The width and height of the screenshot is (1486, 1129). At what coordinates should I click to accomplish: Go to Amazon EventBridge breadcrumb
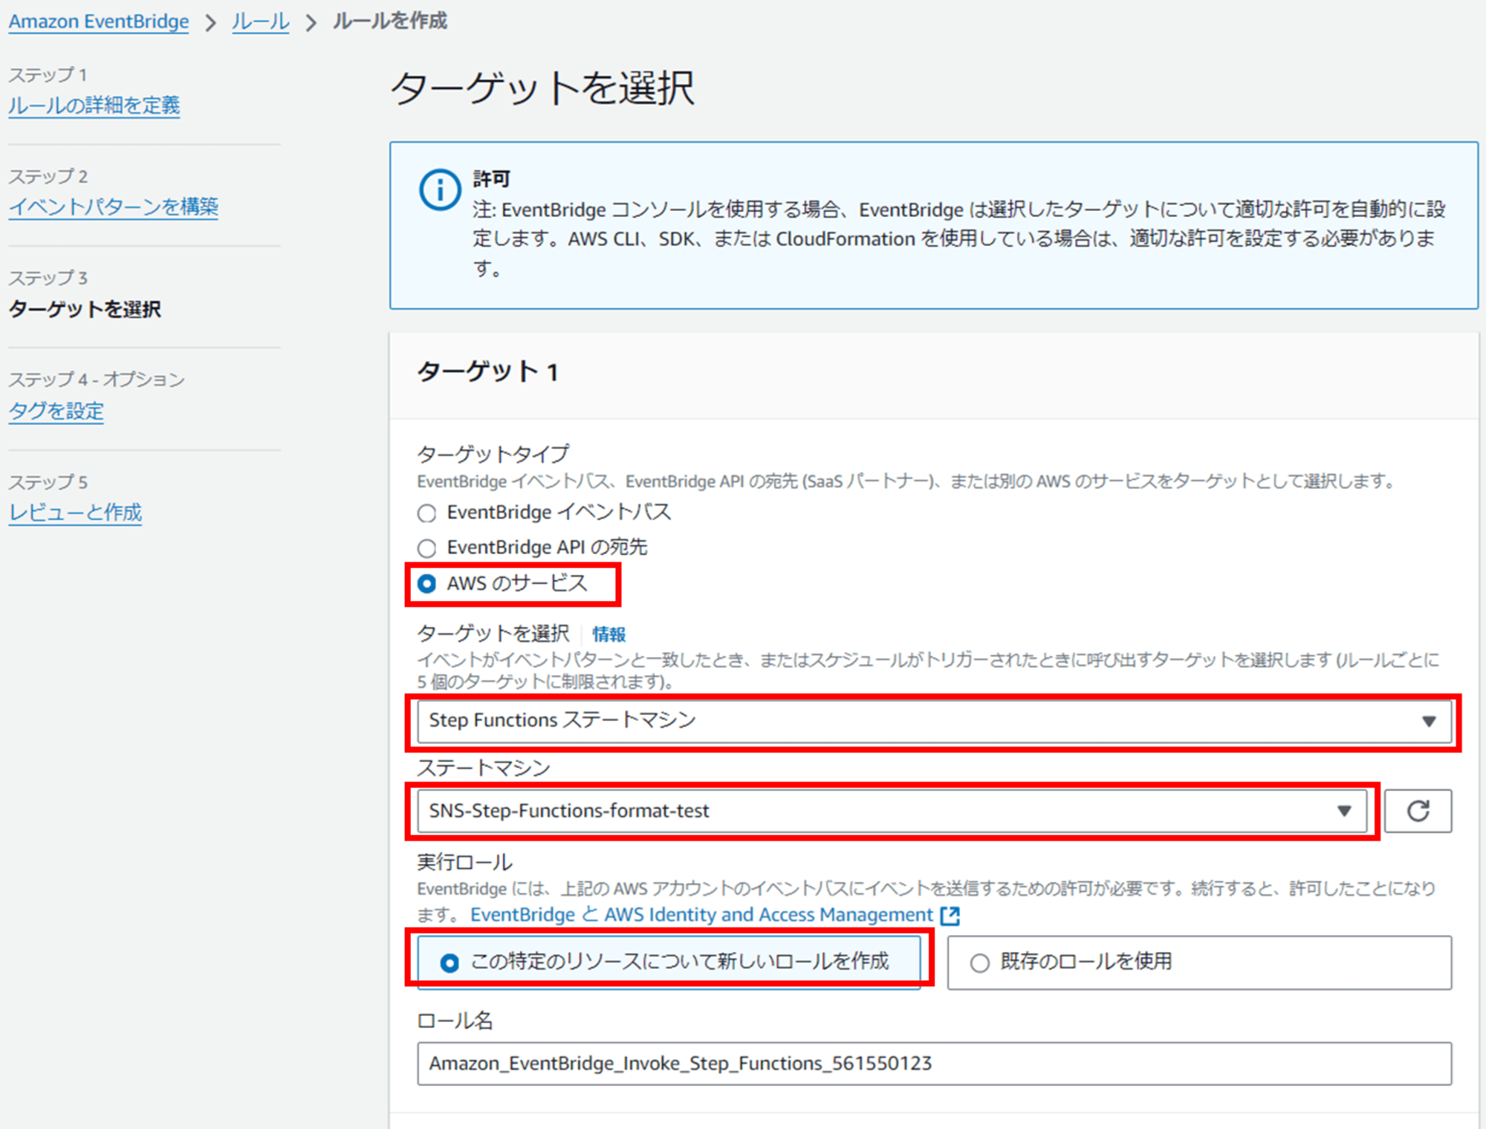(x=99, y=22)
